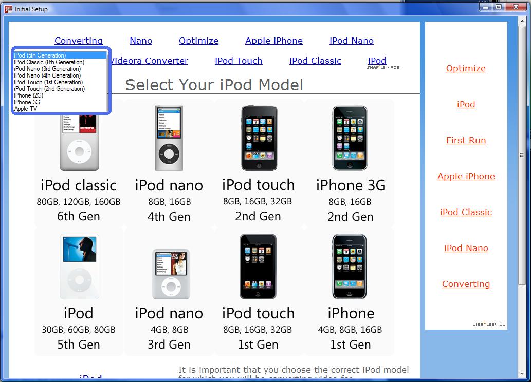Click the 'iPod classic' model name
The height and width of the screenshot is (382, 531).
tap(79, 185)
